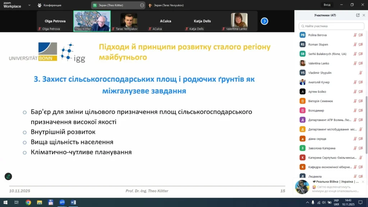Click the Найти участника search field

pos(331,26)
